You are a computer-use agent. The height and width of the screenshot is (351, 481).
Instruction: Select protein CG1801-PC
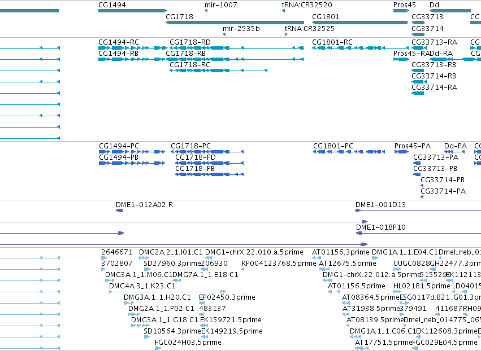pyautogui.click(x=349, y=152)
